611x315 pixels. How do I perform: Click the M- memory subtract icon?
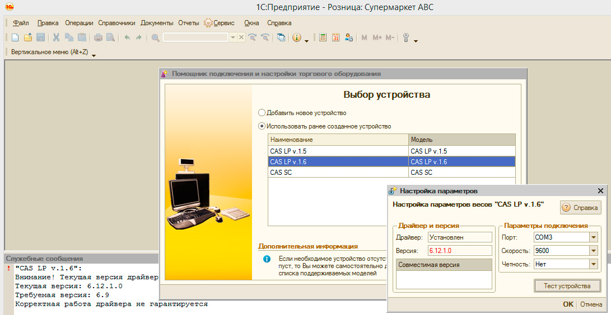(x=390, y=37)
